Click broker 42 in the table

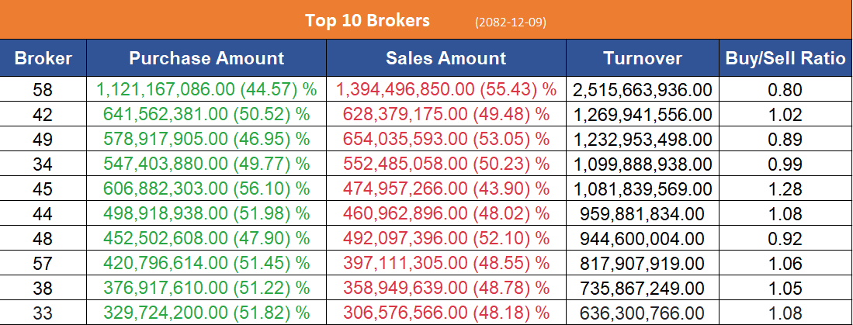coord(43,116)
